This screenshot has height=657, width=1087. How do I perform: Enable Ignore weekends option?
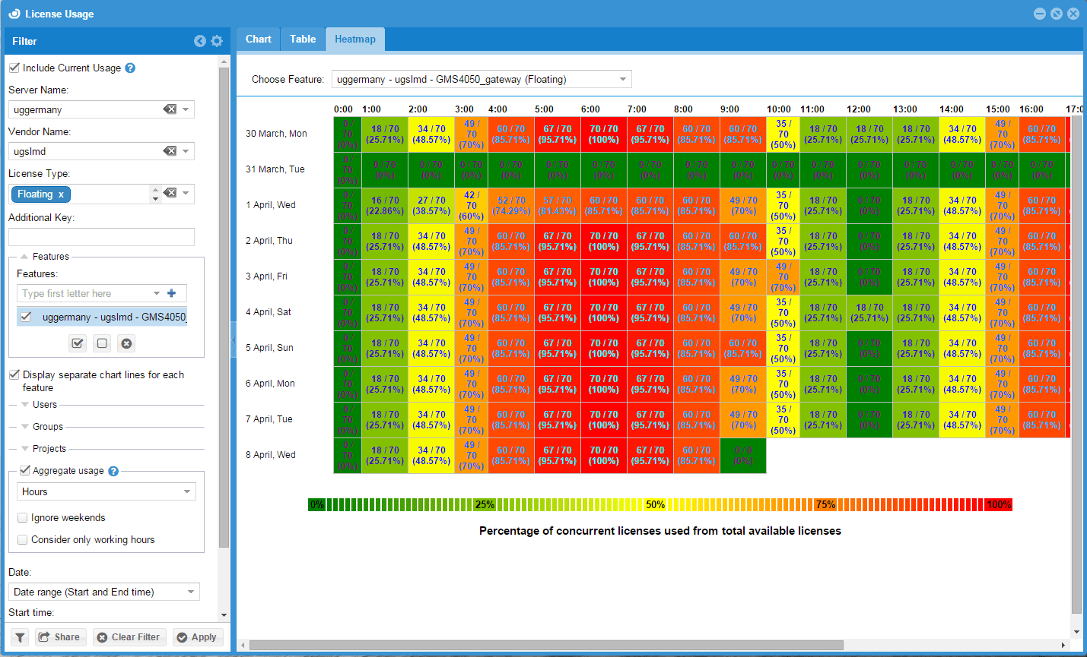coord(23,518)
